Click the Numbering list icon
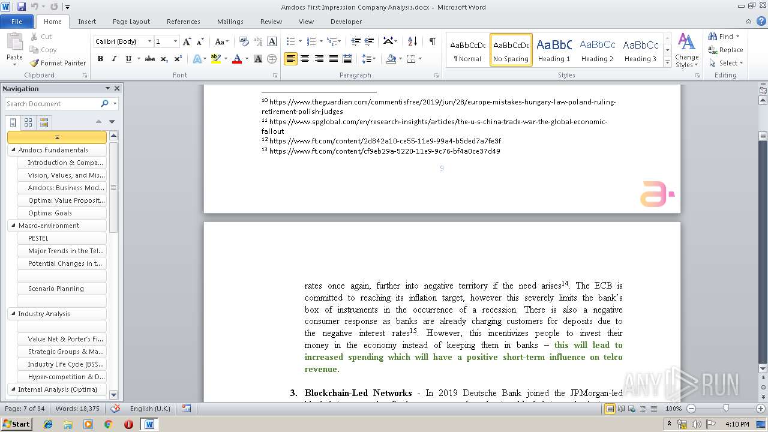The image size is (768, 432). click(311, 41)
